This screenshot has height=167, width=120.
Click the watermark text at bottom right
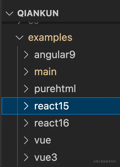point(104,162)
